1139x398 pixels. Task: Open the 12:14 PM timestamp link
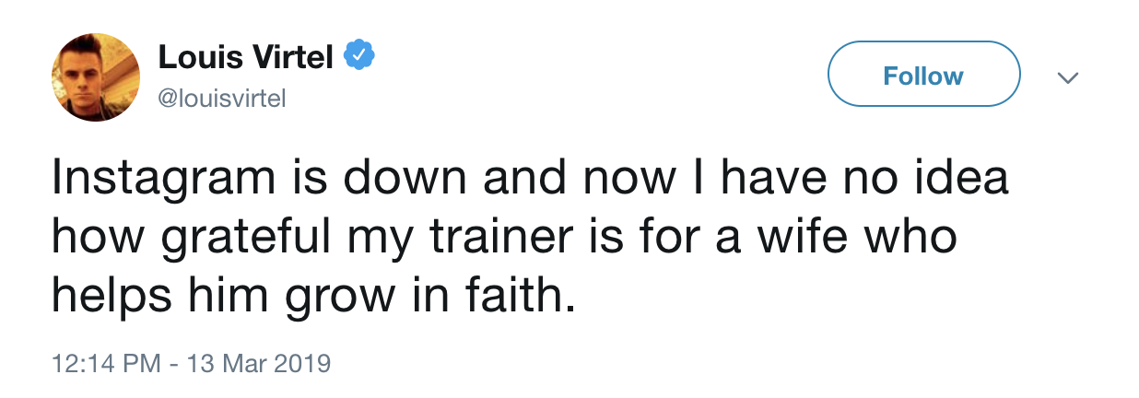pos(100,361)
